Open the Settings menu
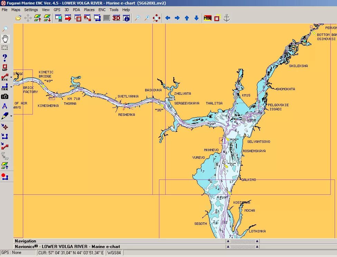The height and width of the screenshot is (257, 337). click(x=31, y=10)
